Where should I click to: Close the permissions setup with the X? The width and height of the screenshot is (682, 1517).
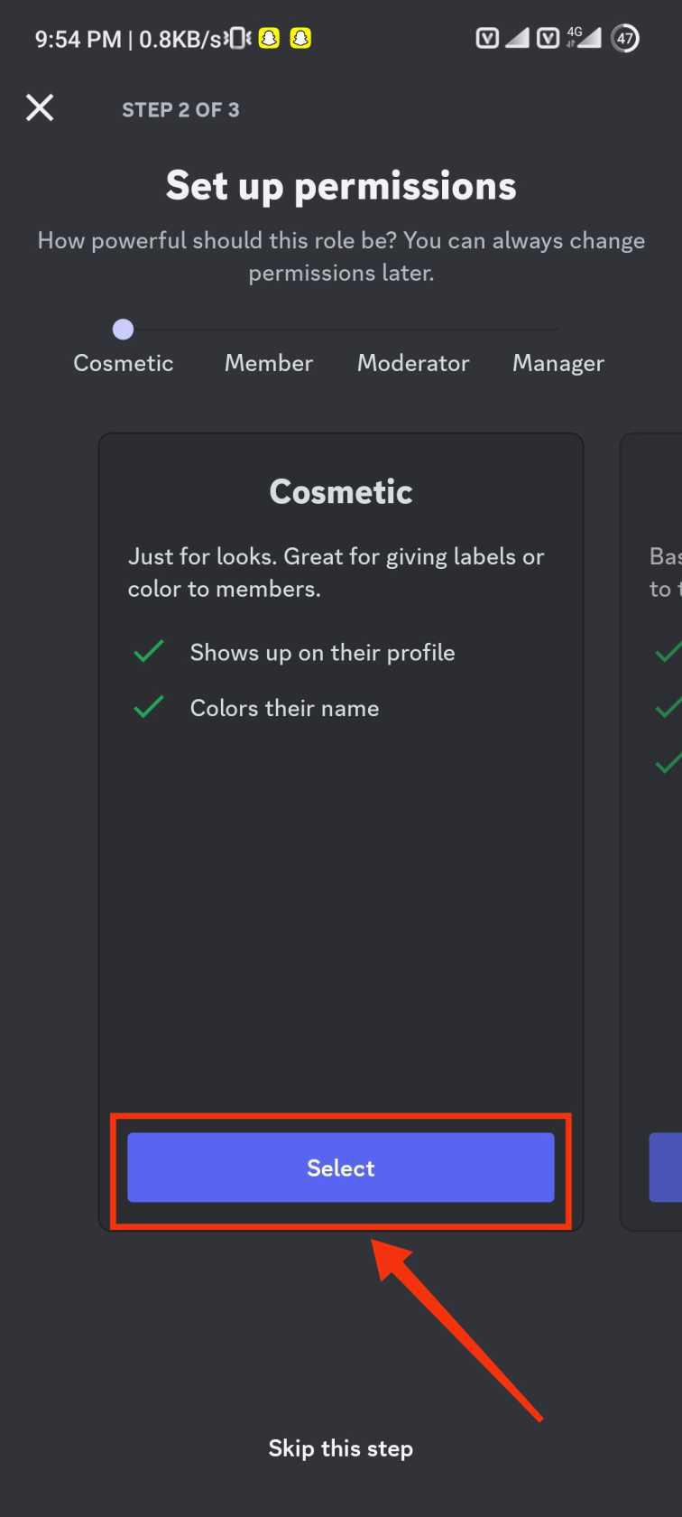[x=40, y=108]
